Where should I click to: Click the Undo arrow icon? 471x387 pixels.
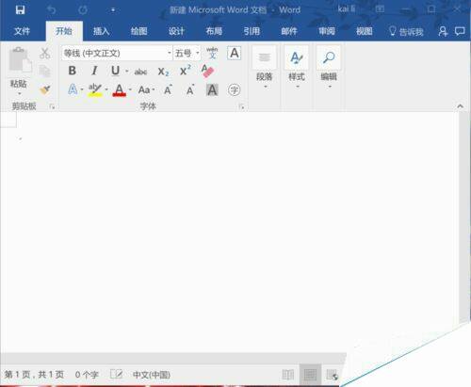tap(52, 10)
